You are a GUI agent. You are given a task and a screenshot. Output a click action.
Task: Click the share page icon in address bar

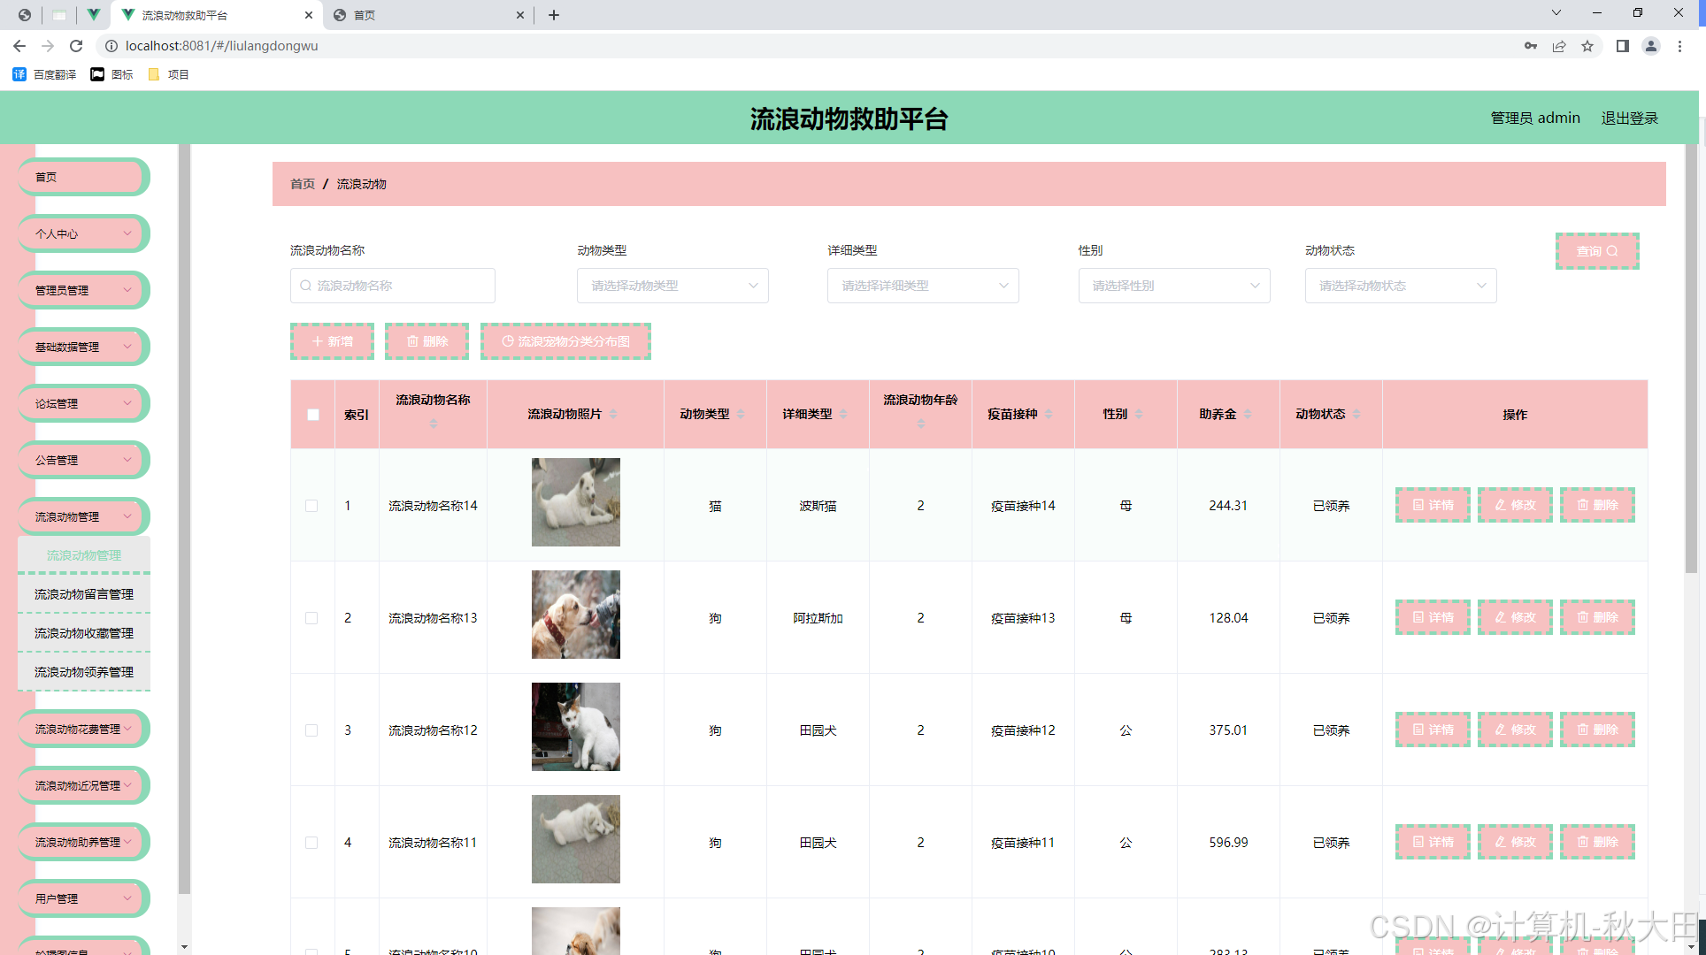[x=1559, y=46]
